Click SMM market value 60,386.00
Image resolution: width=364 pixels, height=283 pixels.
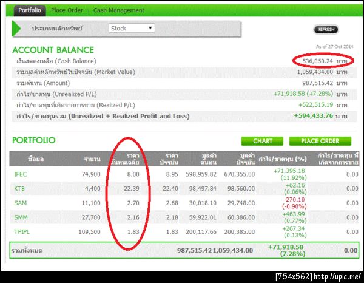[241, 217]
